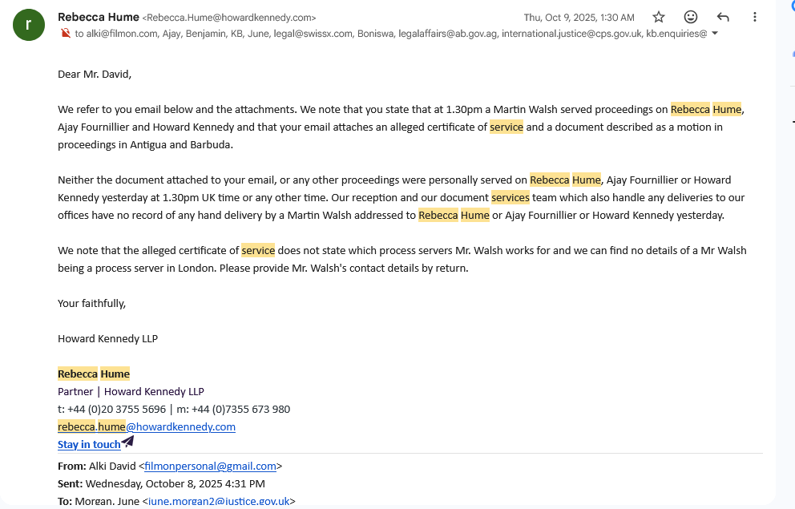The height and width of the screenshot is (509, 795).
Task: Click the Howard Kennedy LLP sign-off text
Action: (x=107, y=338)
